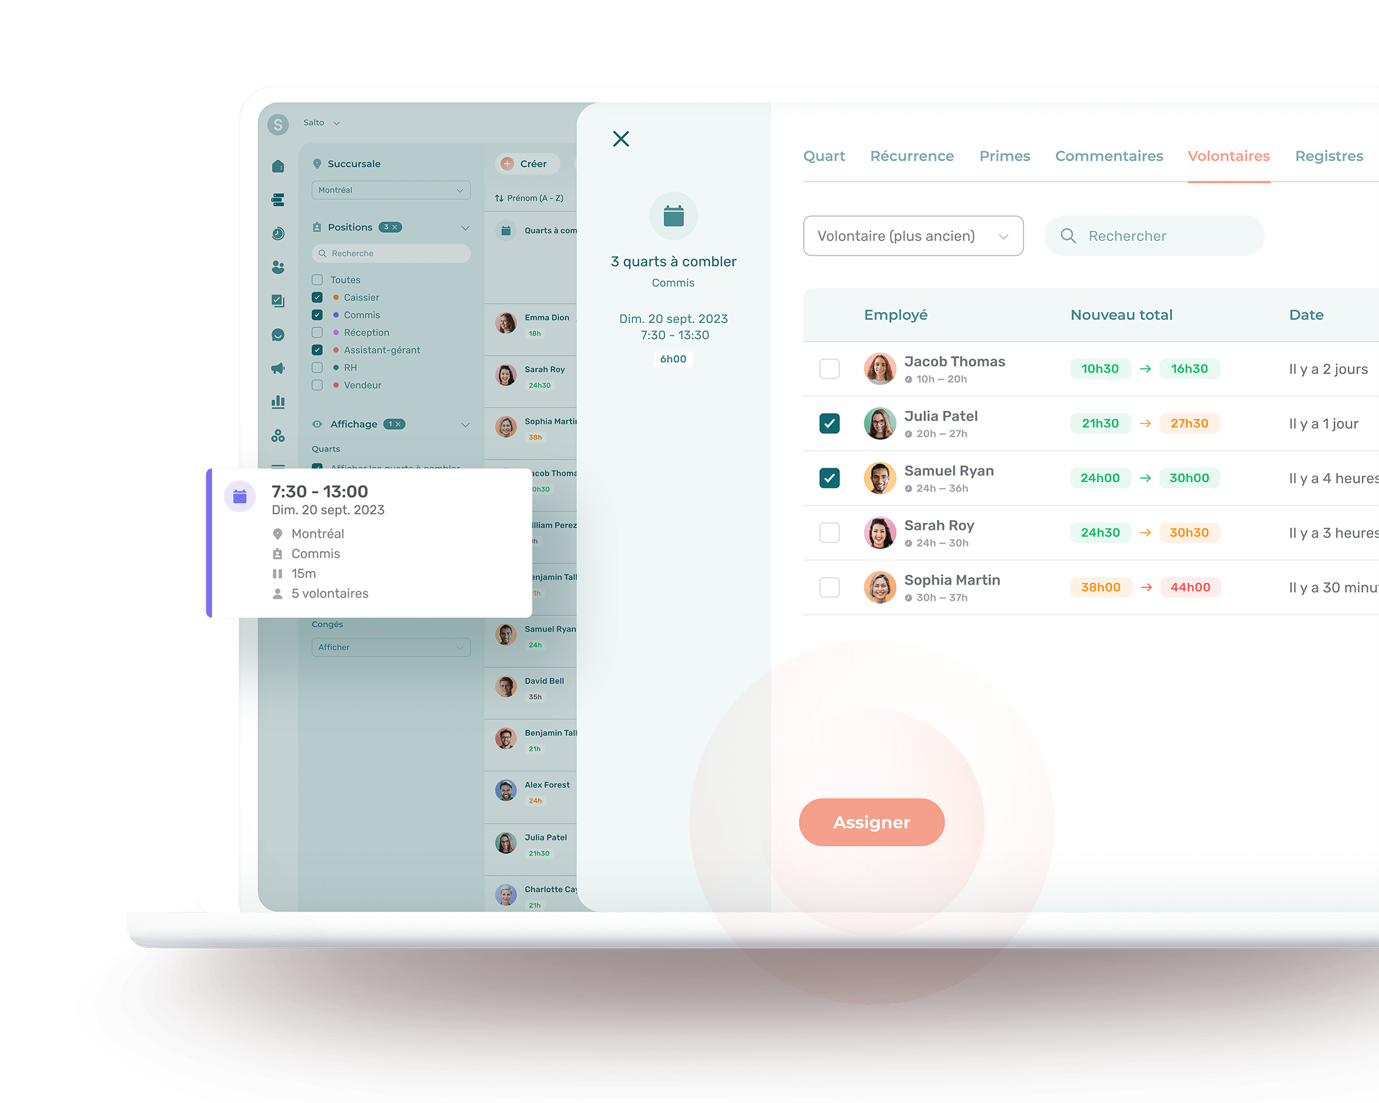Toggle checkbox for Julia Patel volunteer
The width and height of the screenshot is (1379, 1103).
pos(831,423)
